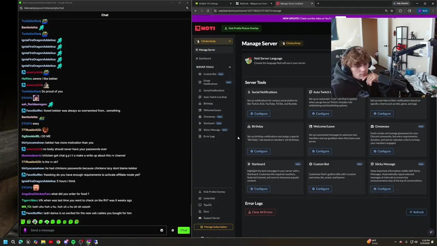Viewport: 437px width, 246px height.
Task: Open the weather widget showing 84°F
Action: tap(372, 242)
